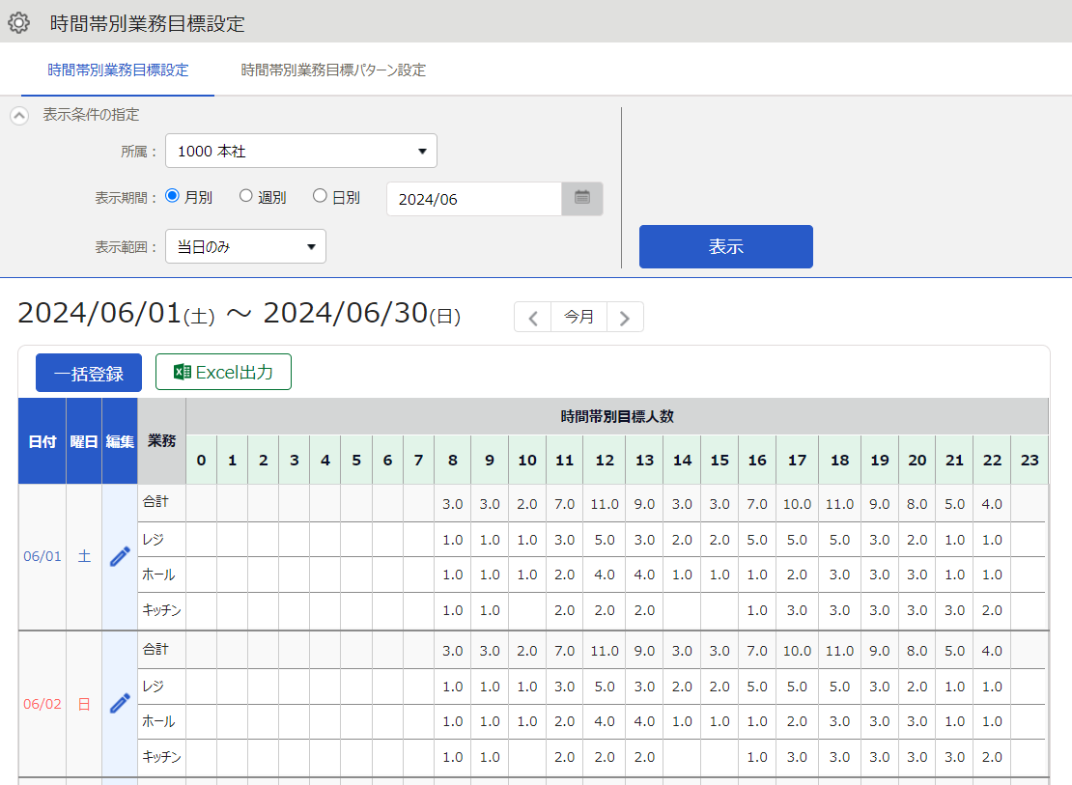Click 06/02 レジ value 3.0 at hour 11

click(564, 687)
